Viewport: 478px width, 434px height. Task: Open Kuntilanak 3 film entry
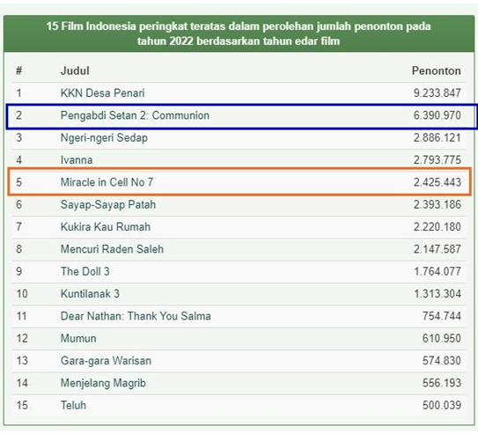90,294
